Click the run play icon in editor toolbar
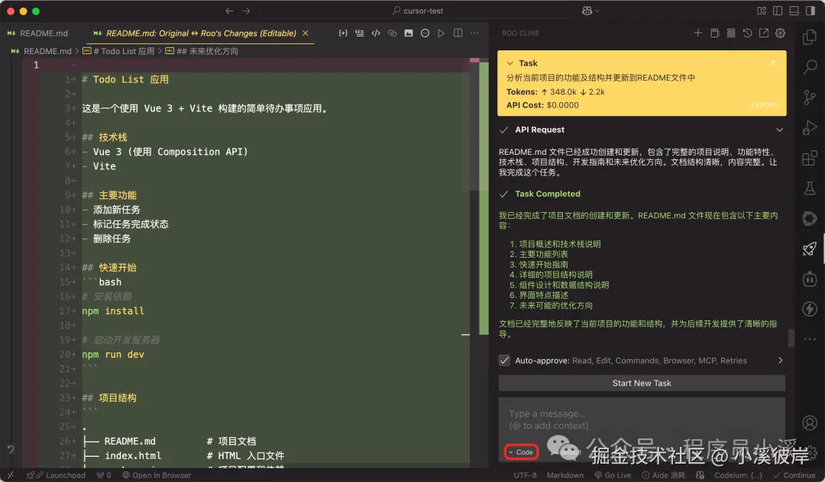The height and width of the screenshot is (482, 825). point(441,33)
